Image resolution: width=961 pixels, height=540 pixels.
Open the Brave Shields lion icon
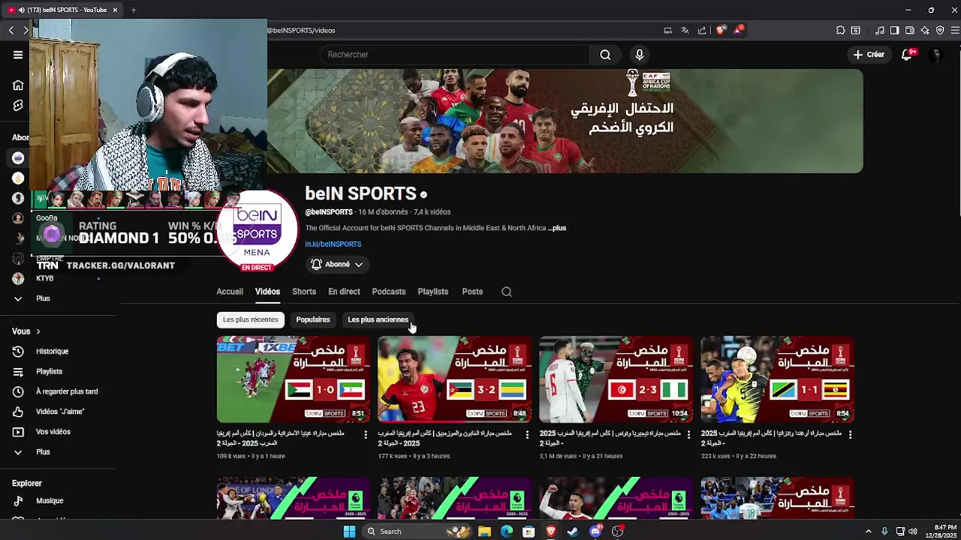721,30
